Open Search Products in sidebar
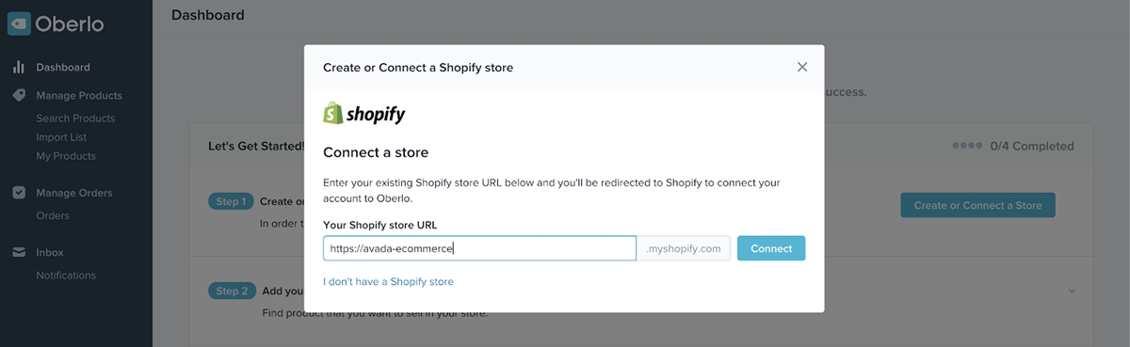The width and height of the screenshot is (1130, 347). (75, 118)
